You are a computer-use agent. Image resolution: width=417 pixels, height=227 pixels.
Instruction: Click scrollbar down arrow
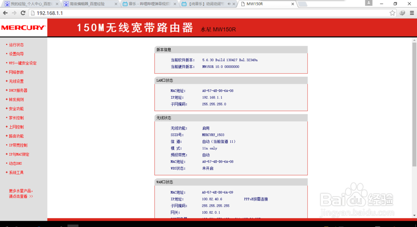click(x=414, y=216)
